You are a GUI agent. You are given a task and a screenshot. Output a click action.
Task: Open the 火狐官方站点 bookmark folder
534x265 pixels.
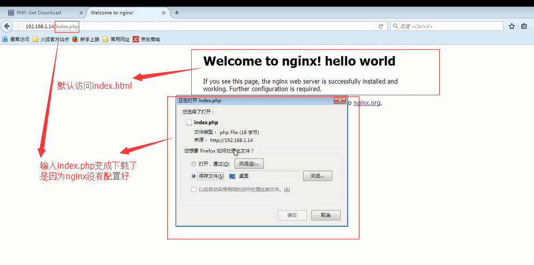coord(51,39)
